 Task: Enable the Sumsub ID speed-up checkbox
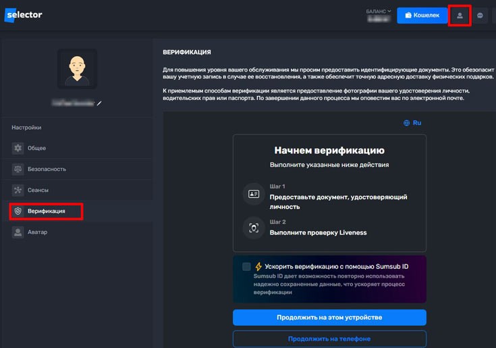(x=246, y=267)
